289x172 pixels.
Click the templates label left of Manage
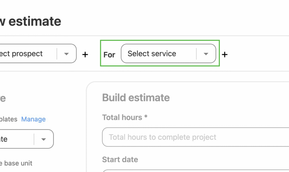(x=8, y=119)
